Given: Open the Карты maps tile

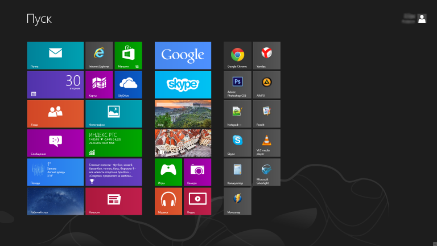Looking at the screenshot, I should [99, 85].
